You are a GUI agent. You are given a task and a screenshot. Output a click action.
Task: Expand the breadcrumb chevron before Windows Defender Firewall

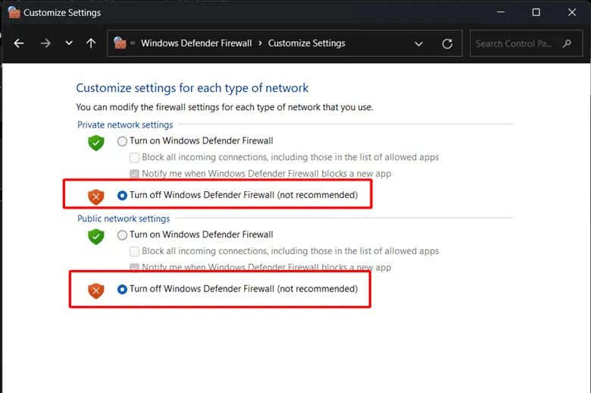click(133, 43)
